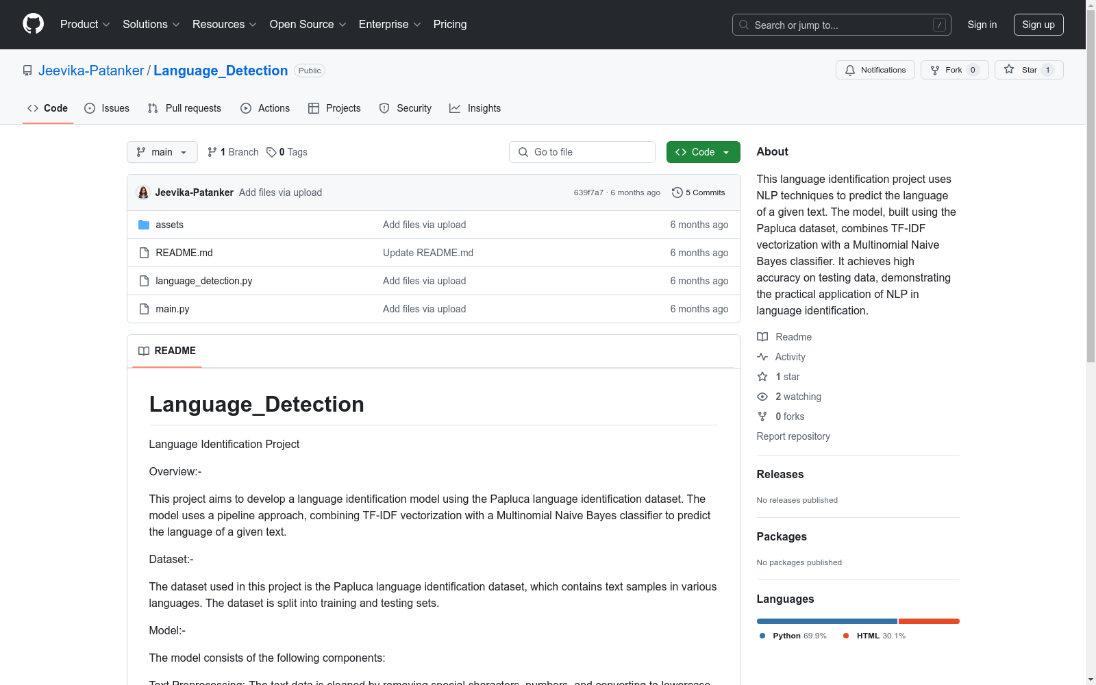Open the Projects tab
The height and width of the screenshot is (685, 1096).
point(334,108)
